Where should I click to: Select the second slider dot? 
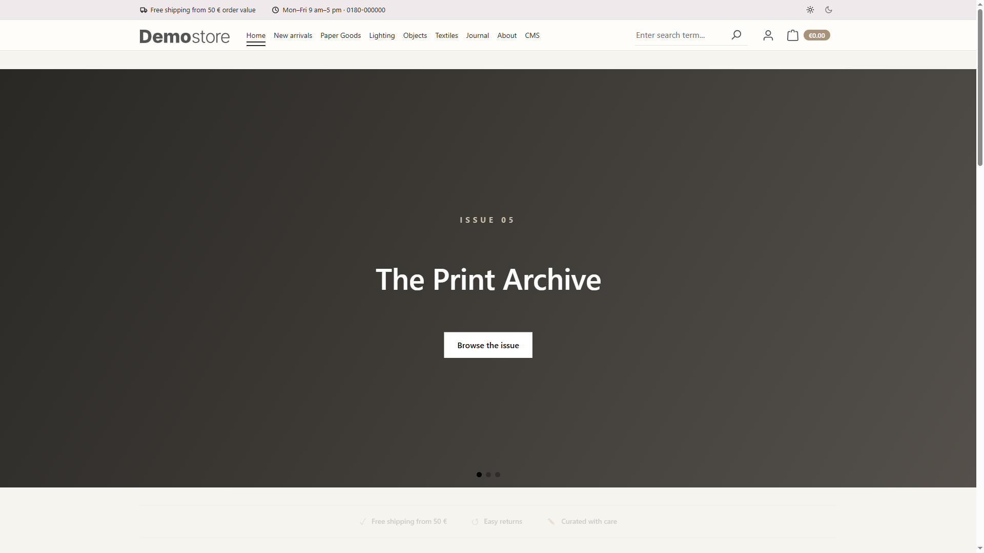click(x=488, y=475)
